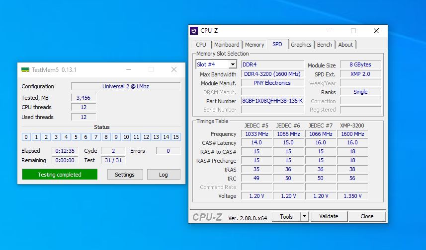The height and width of the screenshot is (250, 426).
Task: Go to the Graphics tab
Action: (x=301, y=45)
